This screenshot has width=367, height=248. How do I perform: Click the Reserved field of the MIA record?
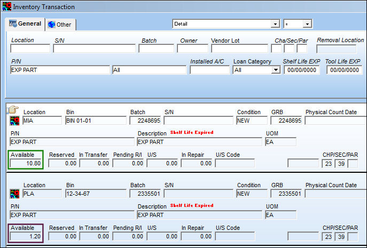[63, 163]
